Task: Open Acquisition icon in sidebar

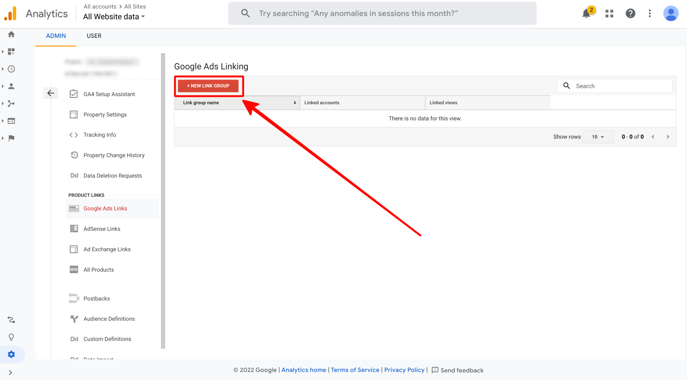Action: [x=11, y=104]
